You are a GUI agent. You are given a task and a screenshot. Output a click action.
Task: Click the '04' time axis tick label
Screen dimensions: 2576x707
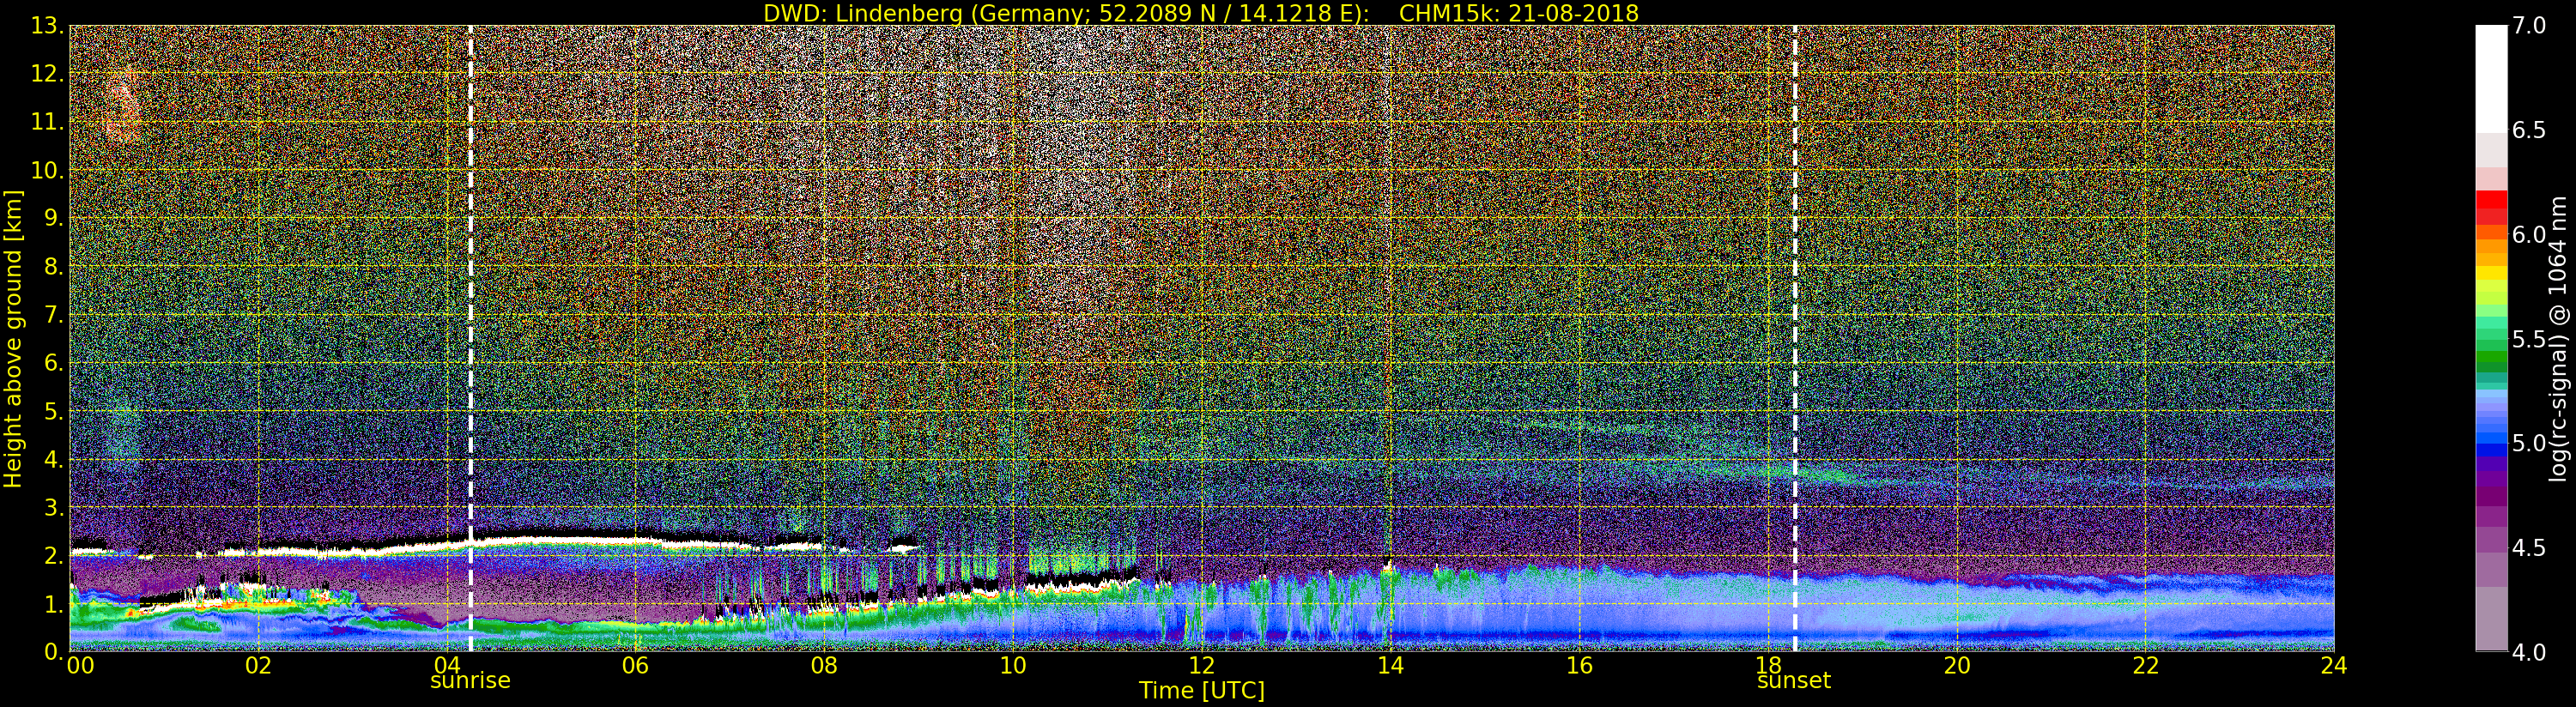tap(447, 666)
